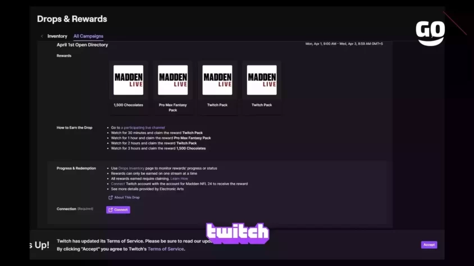Viewport: 474px width, 266px height.
Task: Click the third reward Twitch Pack image
Action: [217, 80]
